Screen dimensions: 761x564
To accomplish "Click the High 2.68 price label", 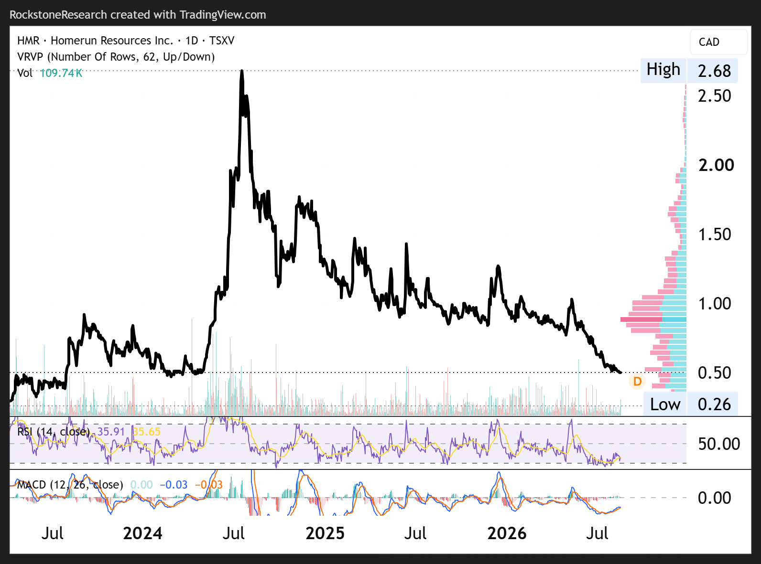I will pos(689,70).
